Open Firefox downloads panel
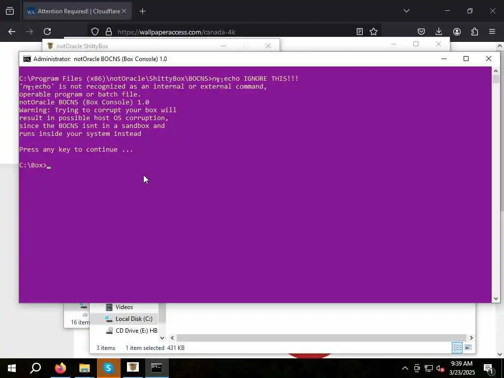504x378 pixels. (x=439, y=31)
